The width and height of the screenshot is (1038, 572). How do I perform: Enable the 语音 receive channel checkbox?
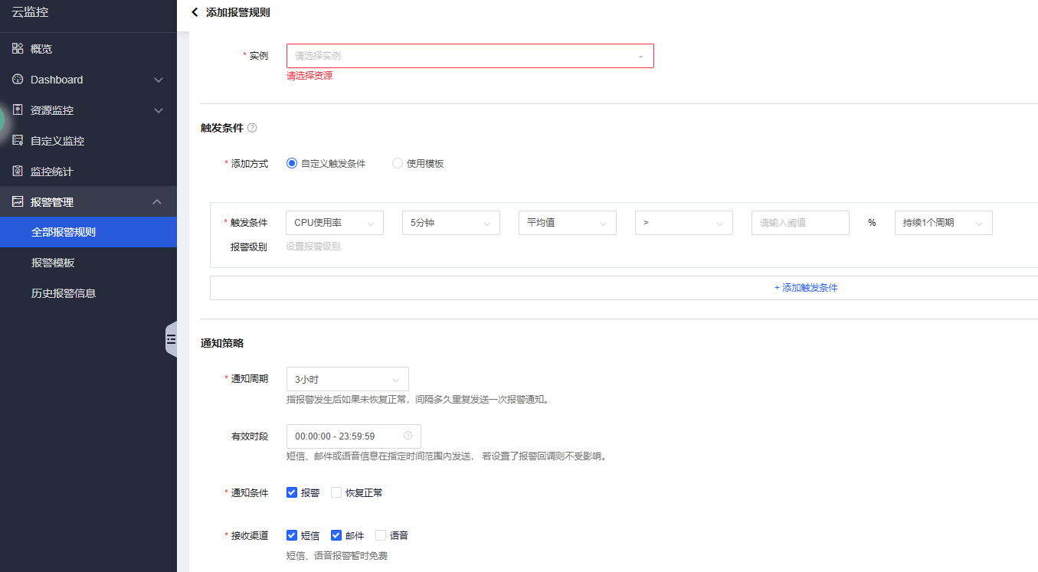pyautogui.click(x=381, y=535)
